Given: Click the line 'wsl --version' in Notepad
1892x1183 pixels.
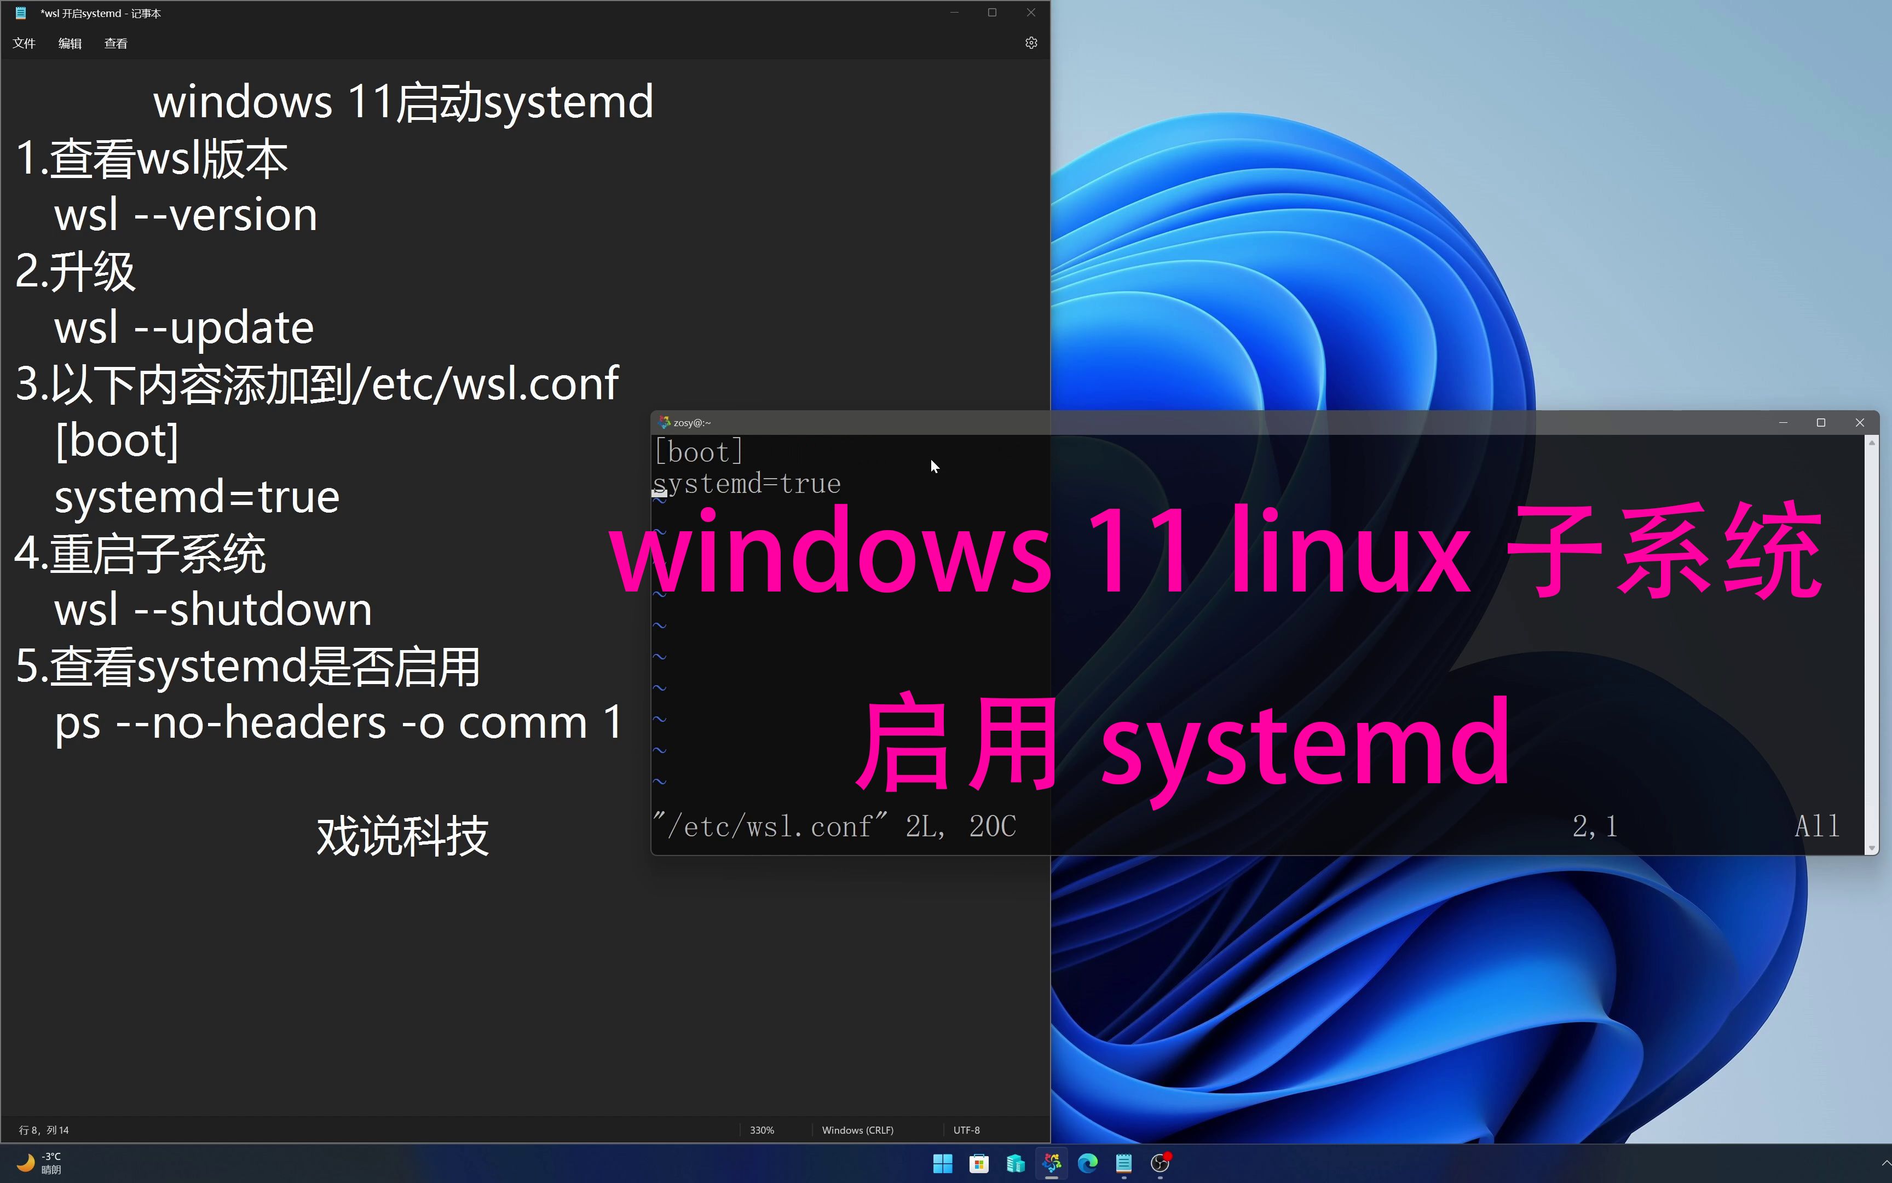Looking at the screenshot, I should click(x=185, y=214).
